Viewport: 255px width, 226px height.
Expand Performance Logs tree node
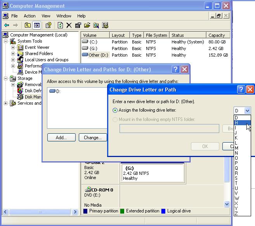click(x=13, y=66)
